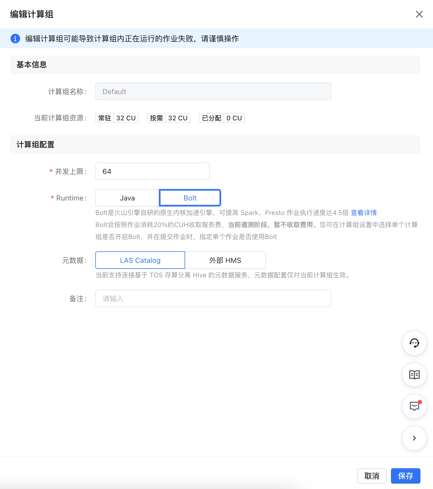Click the 取消 cancel button
The height and width of the screenshot is (489, 433).
(x=372, y=476)
